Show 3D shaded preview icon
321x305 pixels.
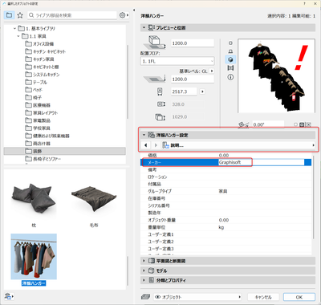tap(230, 59)
